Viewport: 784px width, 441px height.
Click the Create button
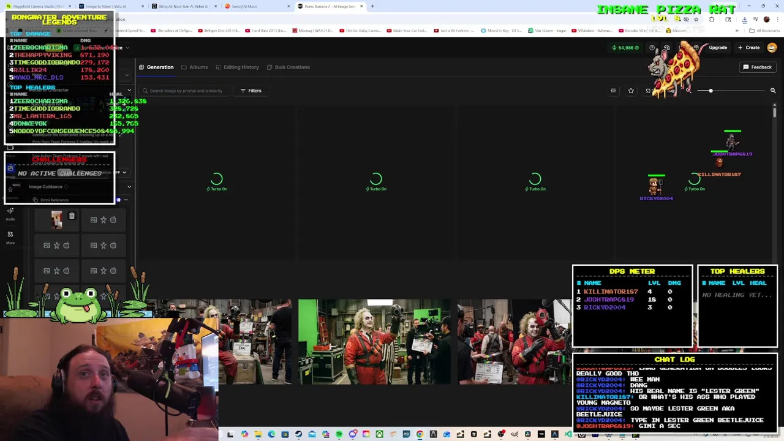point(749,48)
